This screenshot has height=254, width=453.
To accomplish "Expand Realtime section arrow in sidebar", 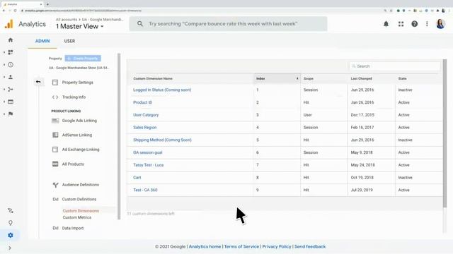I will tap(4, 65).
